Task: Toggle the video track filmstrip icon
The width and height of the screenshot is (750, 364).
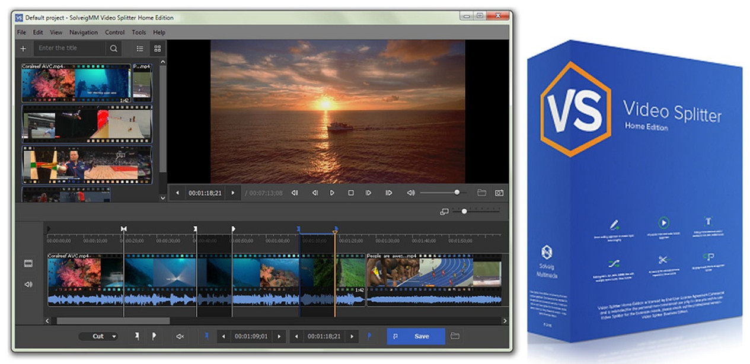Action: [x=28, y=263]
